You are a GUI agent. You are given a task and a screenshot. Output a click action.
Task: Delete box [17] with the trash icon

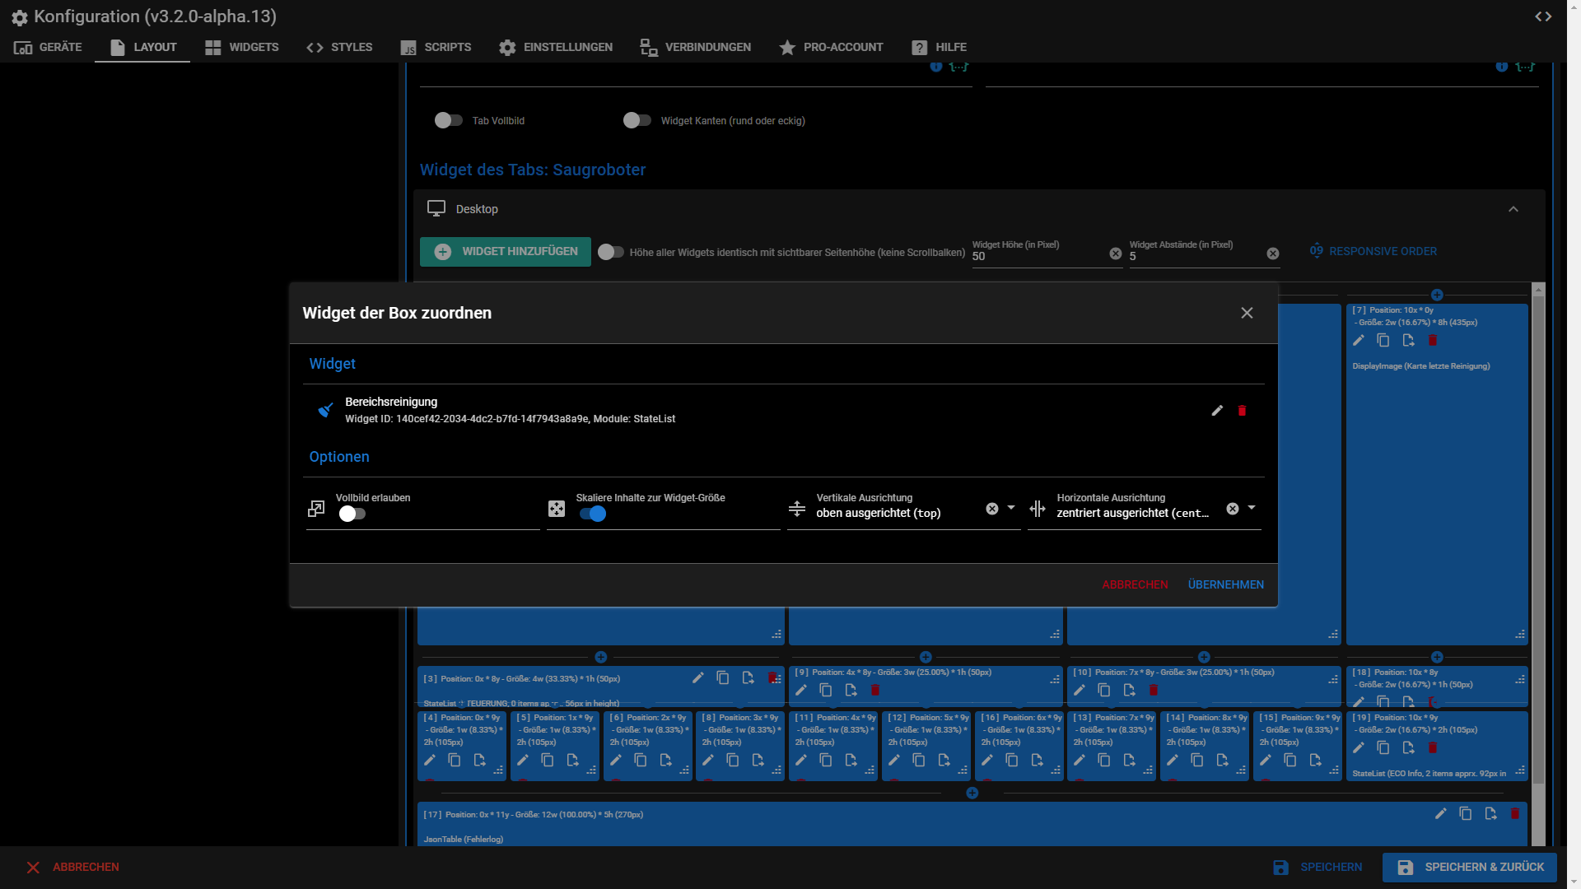(x=1515, y=814)
